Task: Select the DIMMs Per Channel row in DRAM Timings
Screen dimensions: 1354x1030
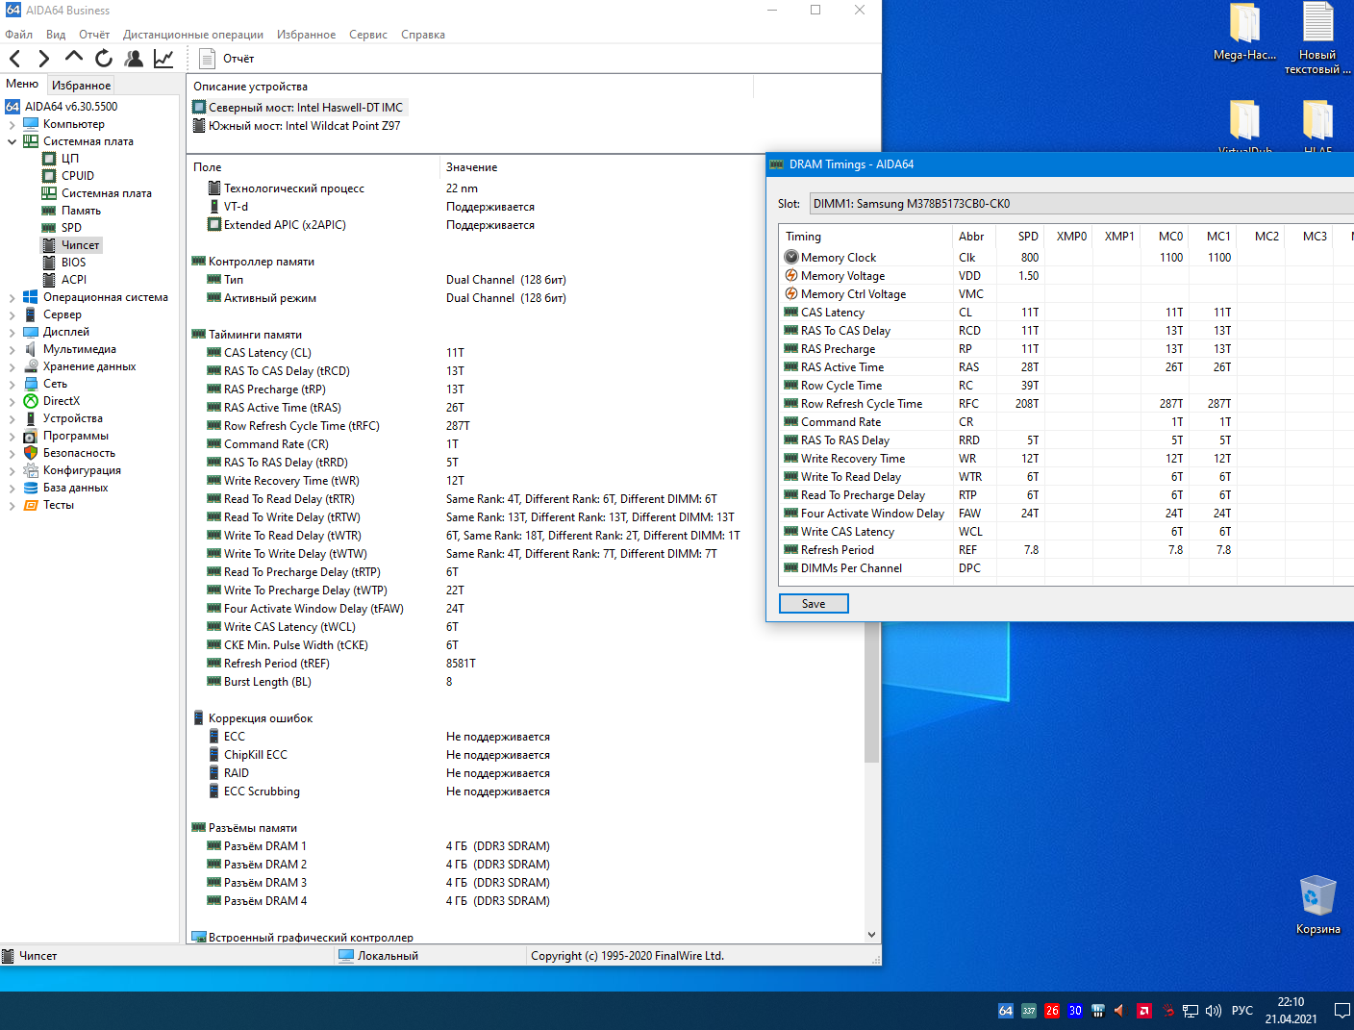Action: (x=1067, y=568)
